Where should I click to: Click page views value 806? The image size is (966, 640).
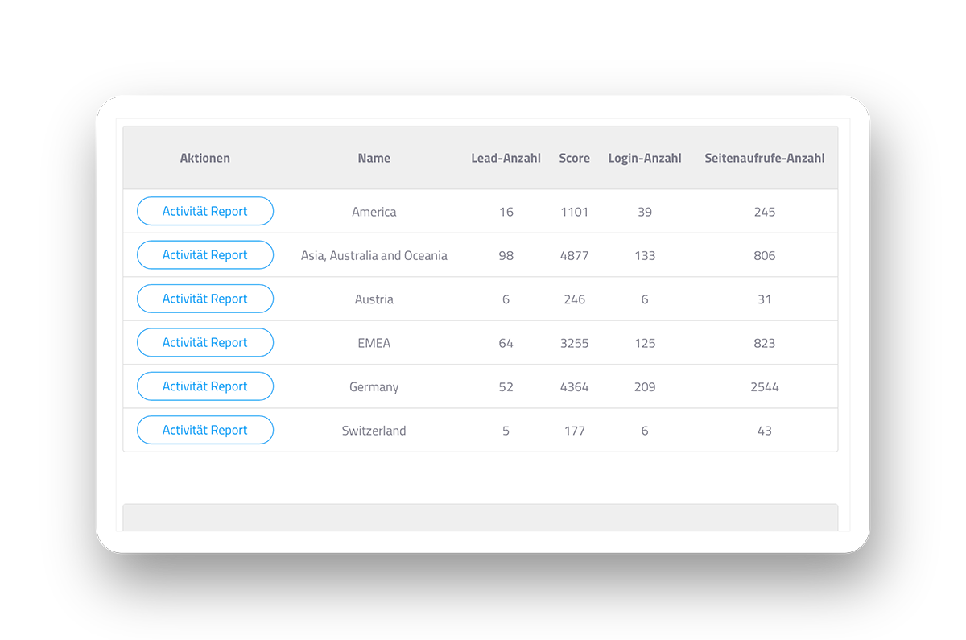pyautogui.click(x=765, y=255)
